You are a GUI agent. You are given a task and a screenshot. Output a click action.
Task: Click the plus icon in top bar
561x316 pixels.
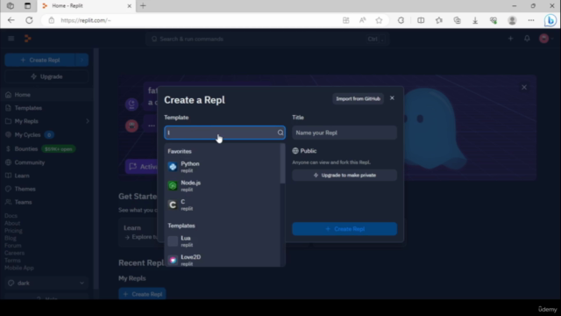pos(510,39)
